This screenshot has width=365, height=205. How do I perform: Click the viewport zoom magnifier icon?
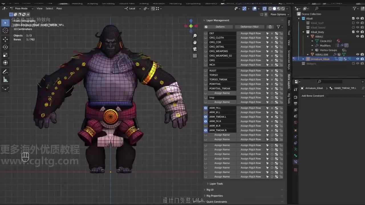pos(195,36)
